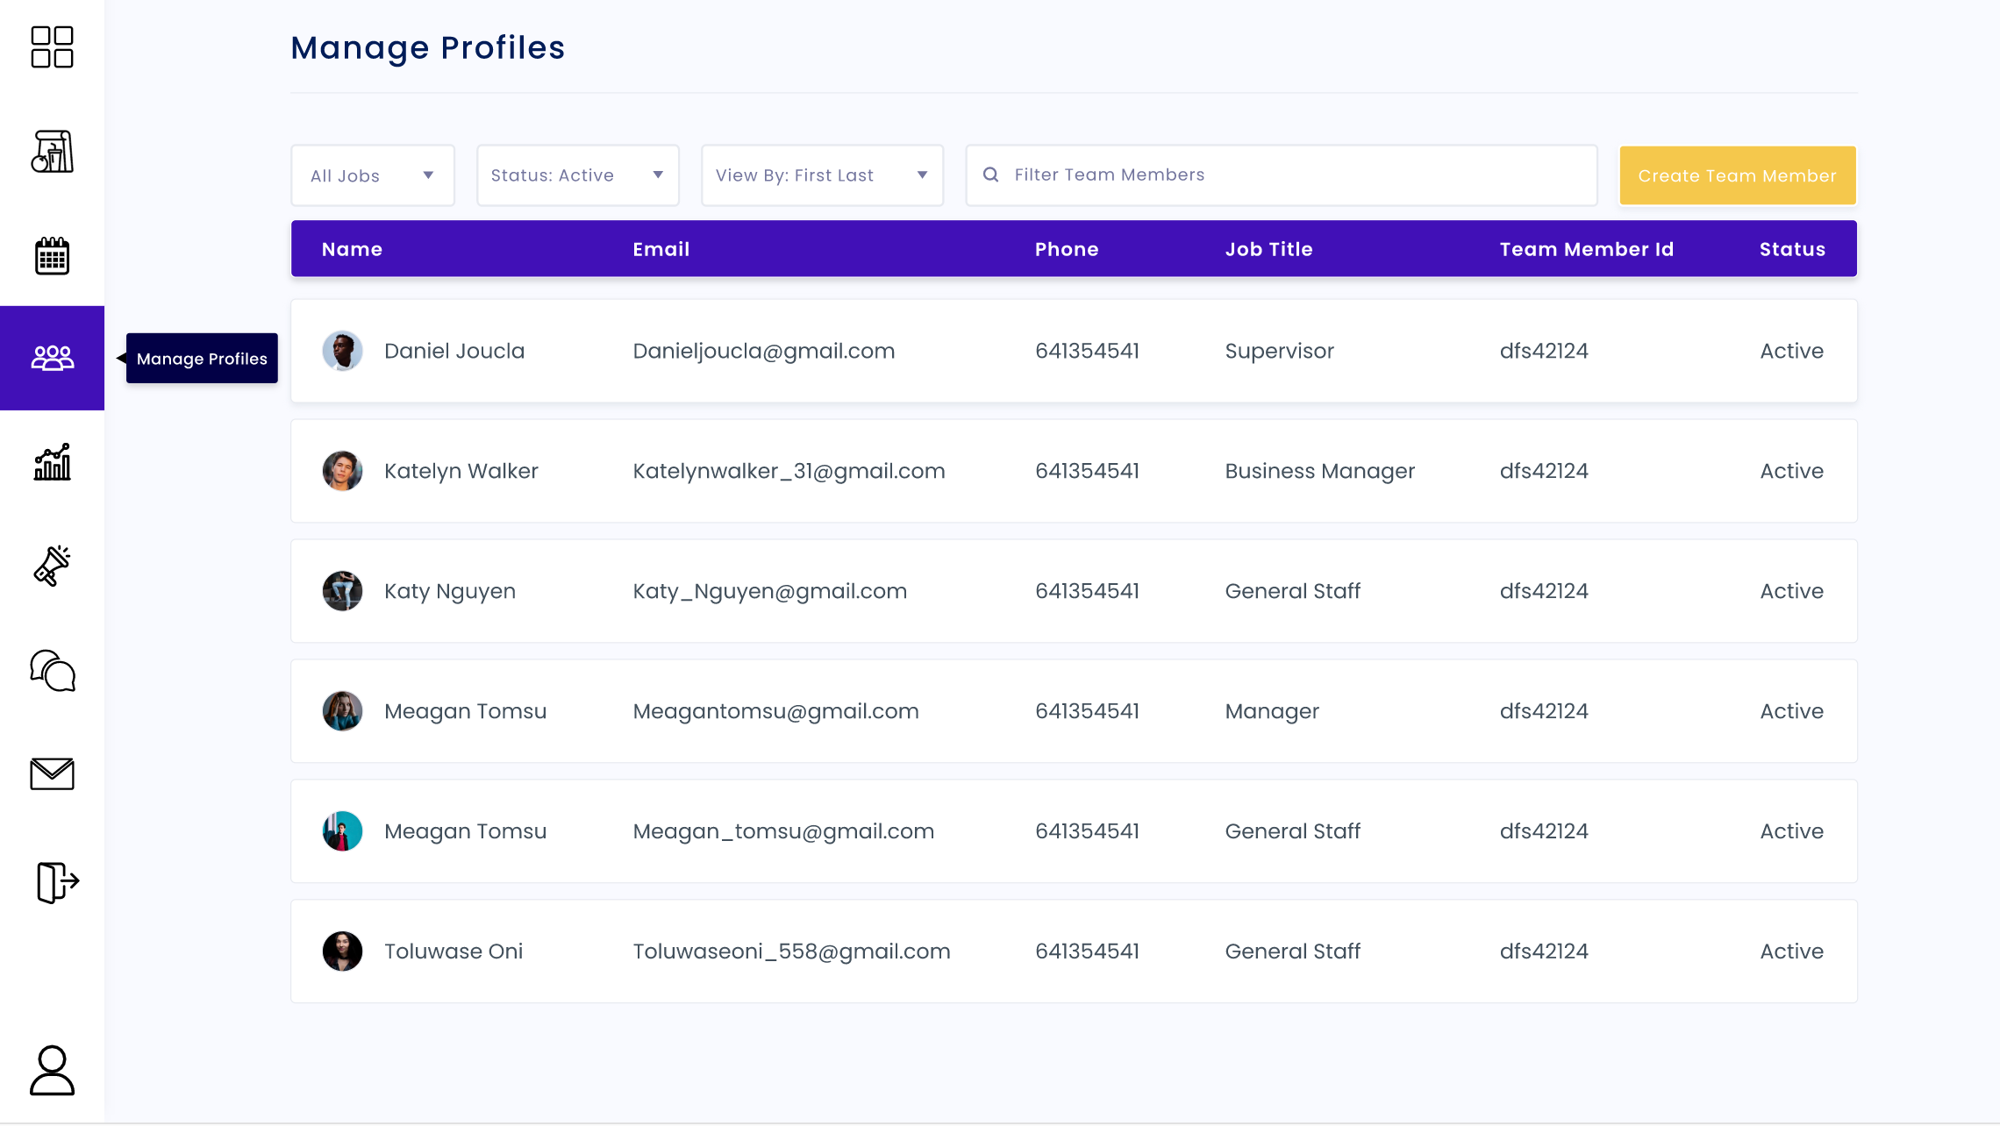
Task: Sort by the Name column header
Action: pos(352,249)
